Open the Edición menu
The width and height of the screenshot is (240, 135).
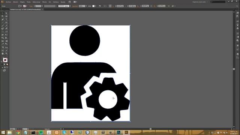coord(15,2)
